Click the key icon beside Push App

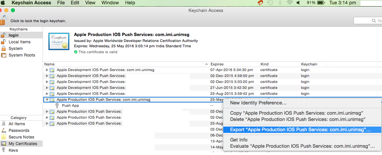[57, 106]
